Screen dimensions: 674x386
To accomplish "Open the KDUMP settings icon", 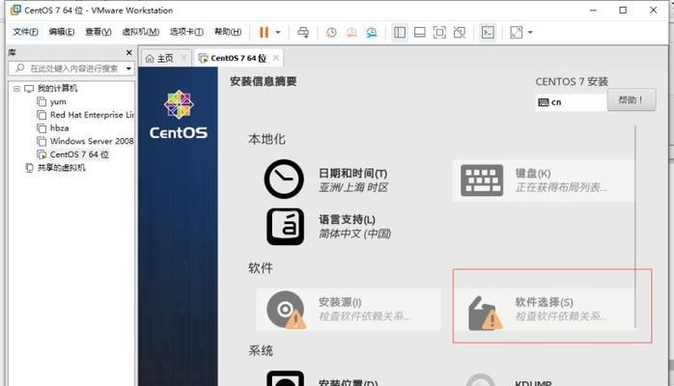I will 481,380.
